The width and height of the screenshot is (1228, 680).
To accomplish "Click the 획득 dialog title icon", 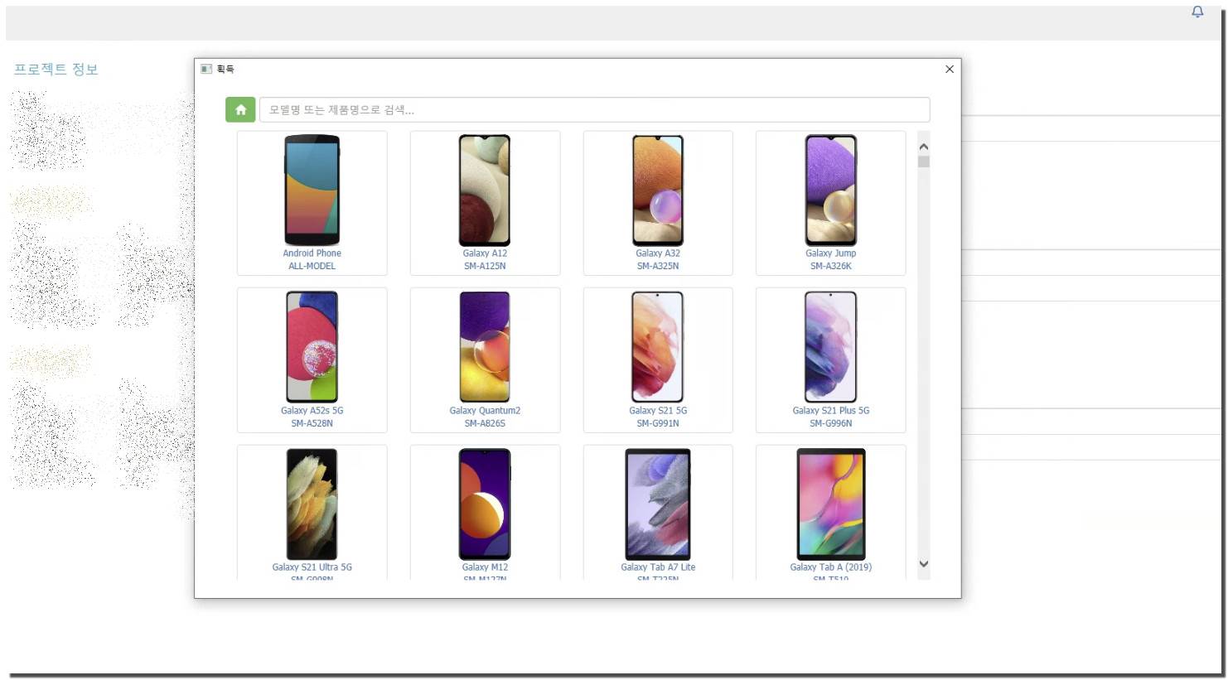I will 206,69.
